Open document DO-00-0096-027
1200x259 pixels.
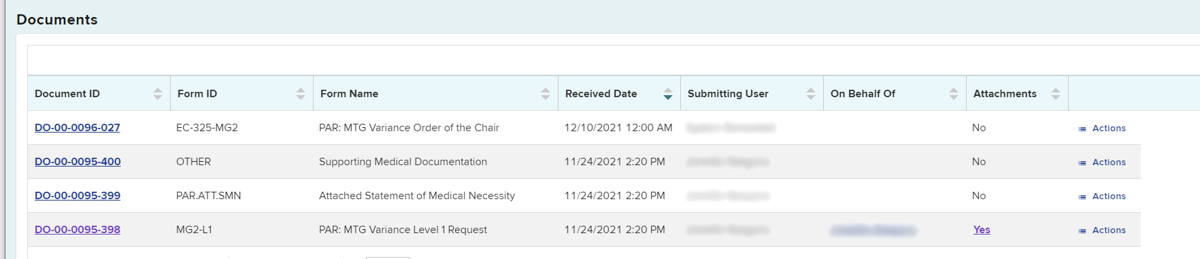[x=78, y=128]
